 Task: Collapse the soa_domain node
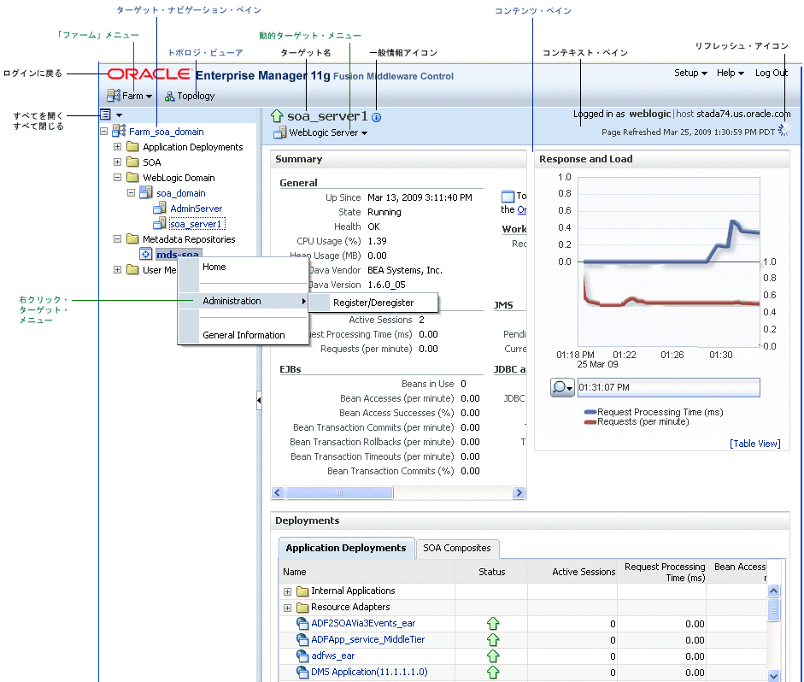click(x=132, y=193)
